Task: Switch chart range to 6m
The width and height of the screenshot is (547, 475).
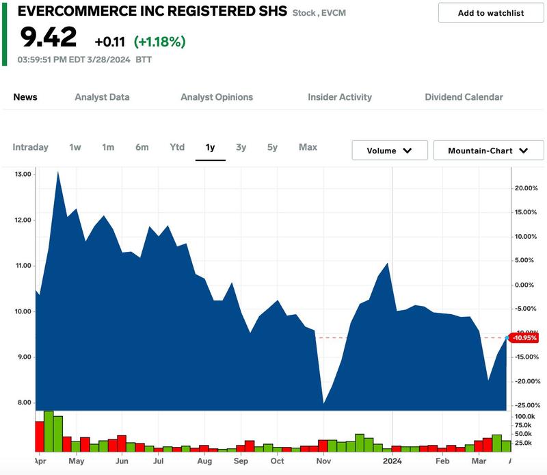Action: pos(142,147)
